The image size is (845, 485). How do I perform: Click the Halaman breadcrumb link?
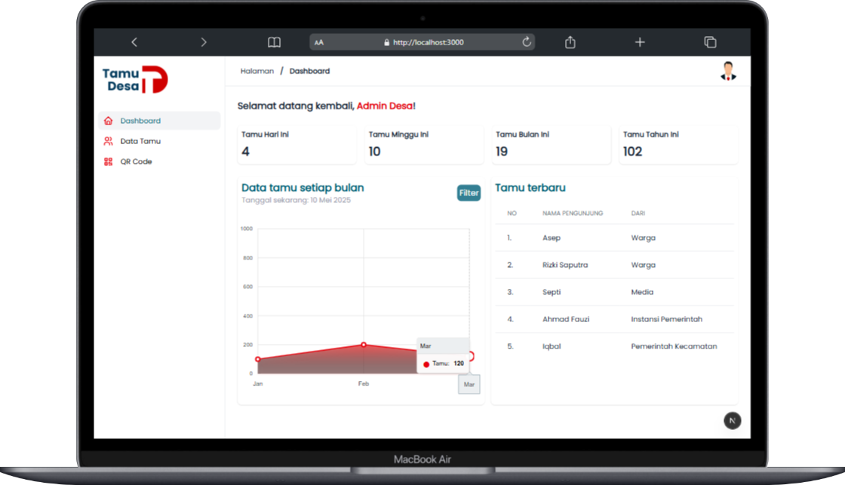[x=257, y=71]
